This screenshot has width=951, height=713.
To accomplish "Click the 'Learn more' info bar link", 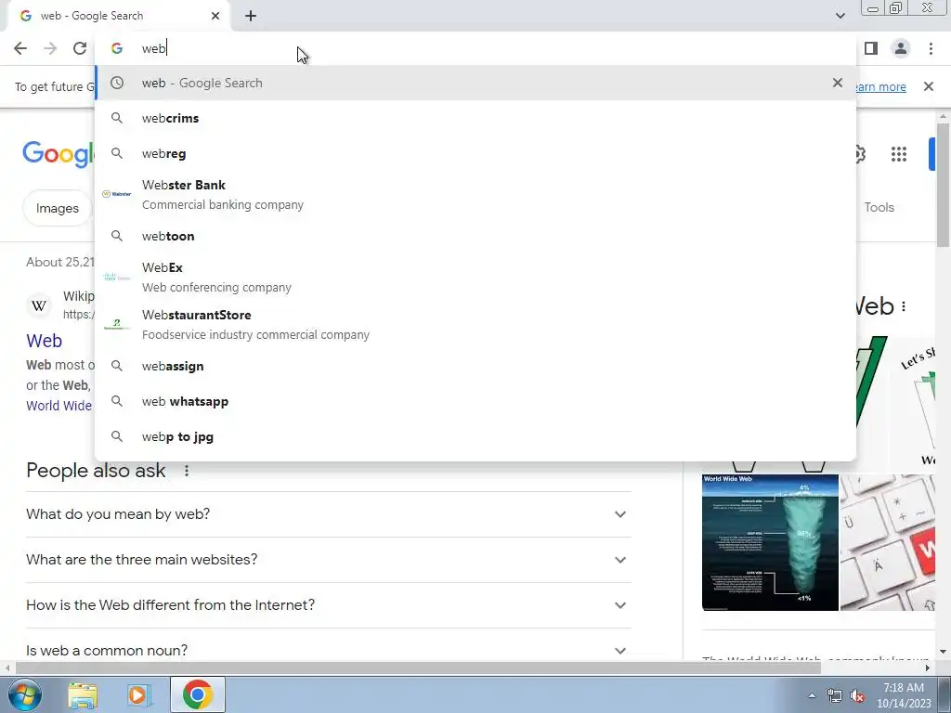I will click(x=880, y=86).
